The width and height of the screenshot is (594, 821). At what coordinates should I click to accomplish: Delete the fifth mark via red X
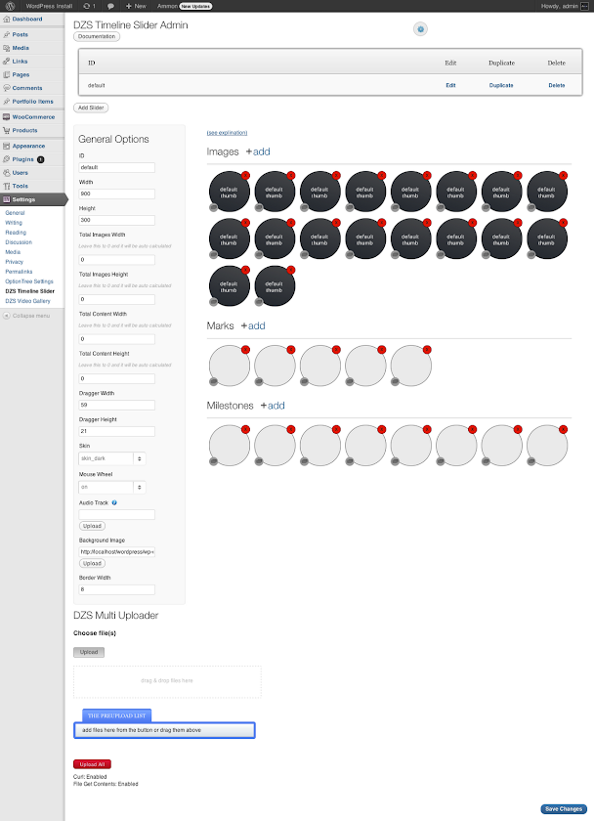(427, 350)
